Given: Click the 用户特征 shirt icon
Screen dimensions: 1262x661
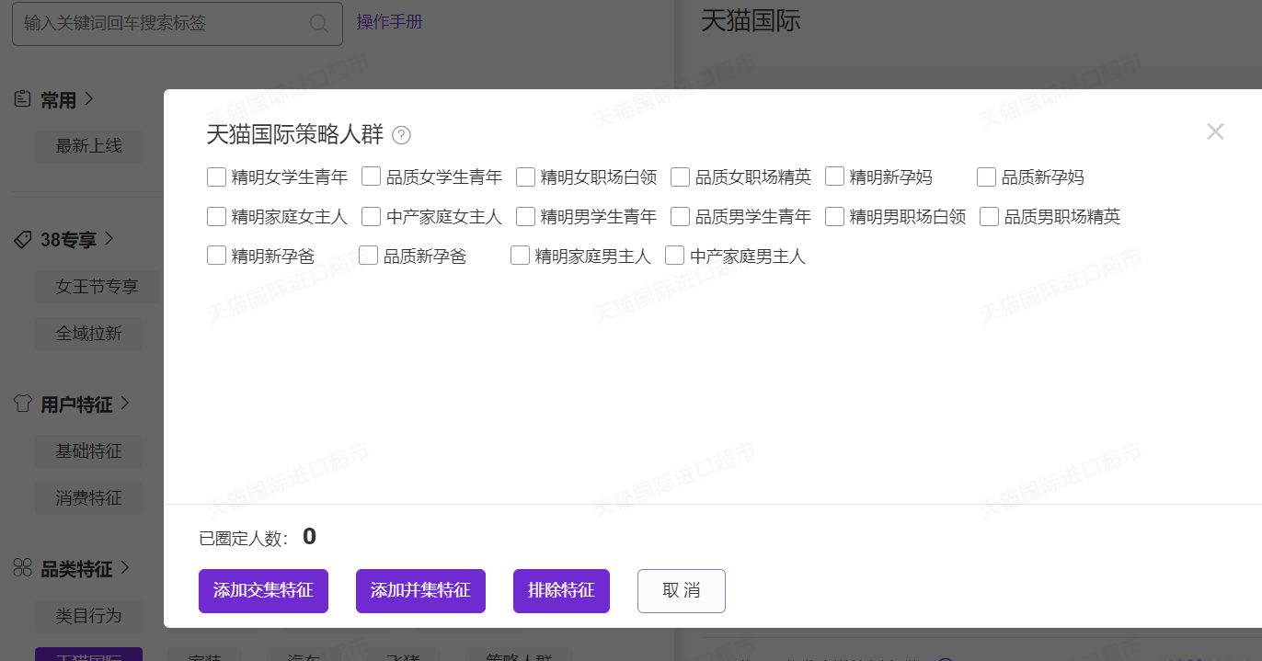Looking at the screenshot, I should [x=23, y=404].
